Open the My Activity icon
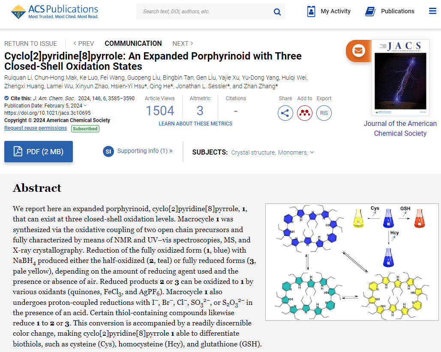Screen dimensions: 441x352 (x=311, y=12)
